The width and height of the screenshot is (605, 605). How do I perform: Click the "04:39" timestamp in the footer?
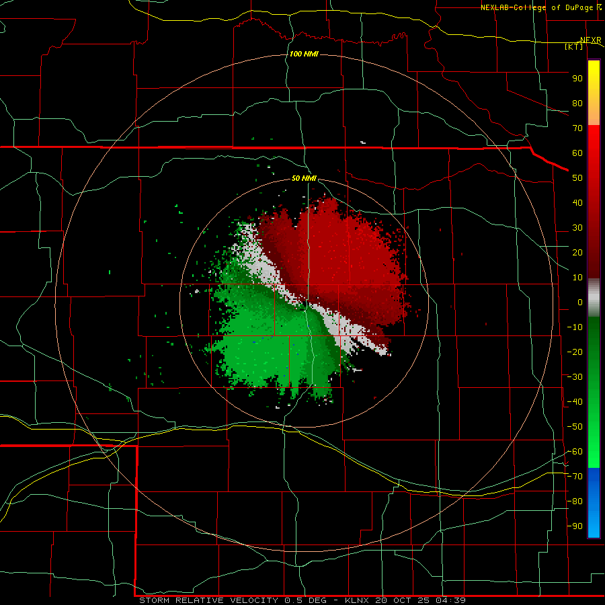(x=450, y=600)
